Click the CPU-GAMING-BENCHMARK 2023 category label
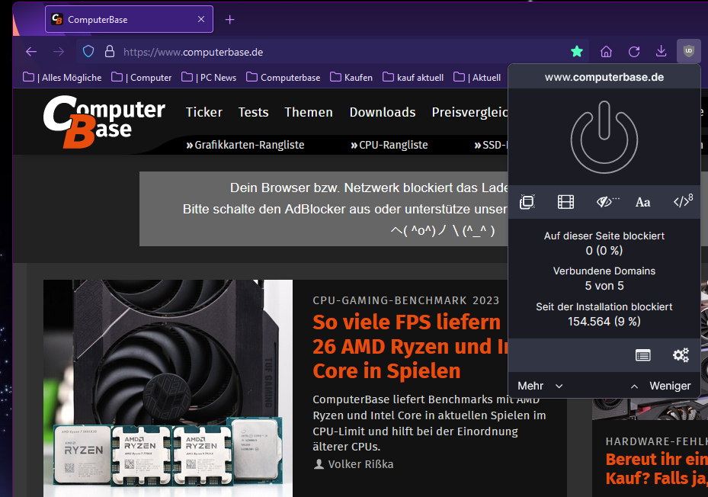 406,300
